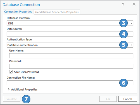Click the OK button
The width and height of the screenshot is (140, 105).
point(108,99)
